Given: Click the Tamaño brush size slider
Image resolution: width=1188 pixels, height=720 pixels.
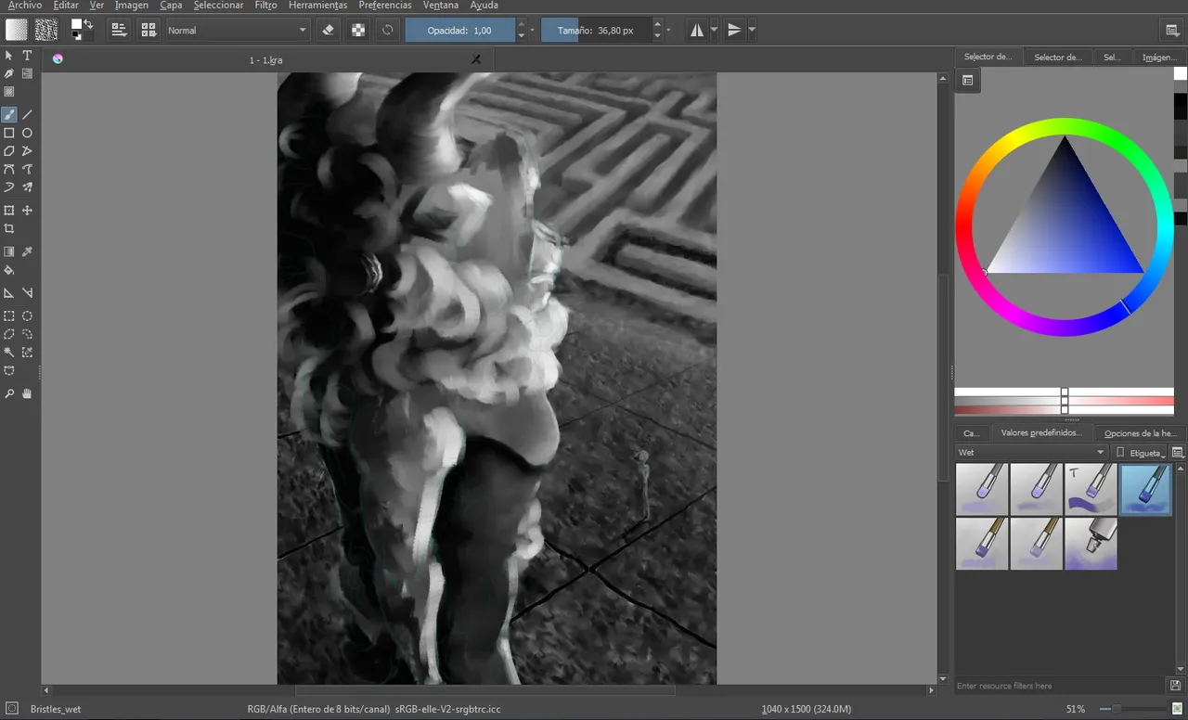Looking at the screenshot, I should pos(596,30).
